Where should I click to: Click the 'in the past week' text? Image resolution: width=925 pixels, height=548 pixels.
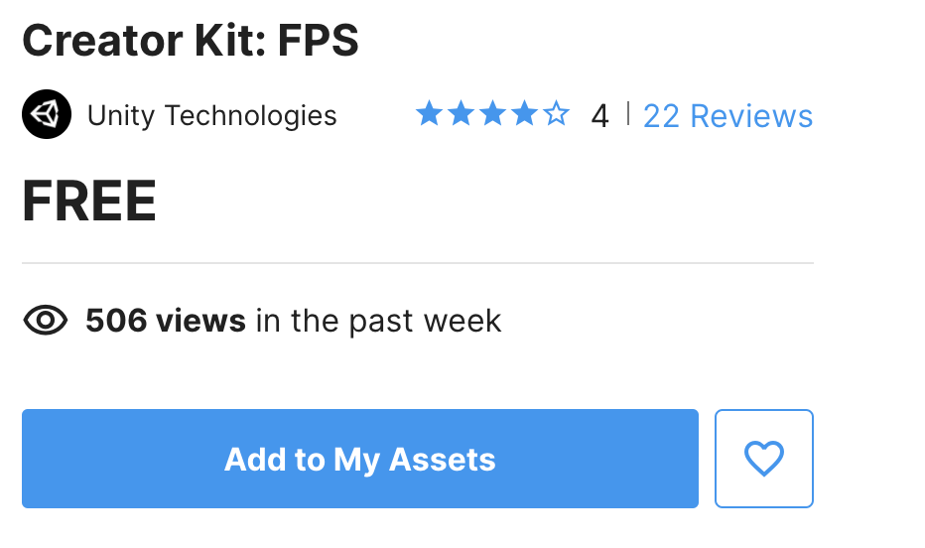[x=378, y=321]
